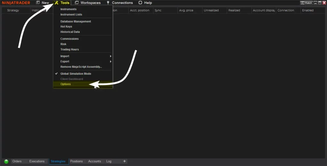Click the NinjaTrader logo
This screenshot has height=166, width=327.
coord(16,3)
